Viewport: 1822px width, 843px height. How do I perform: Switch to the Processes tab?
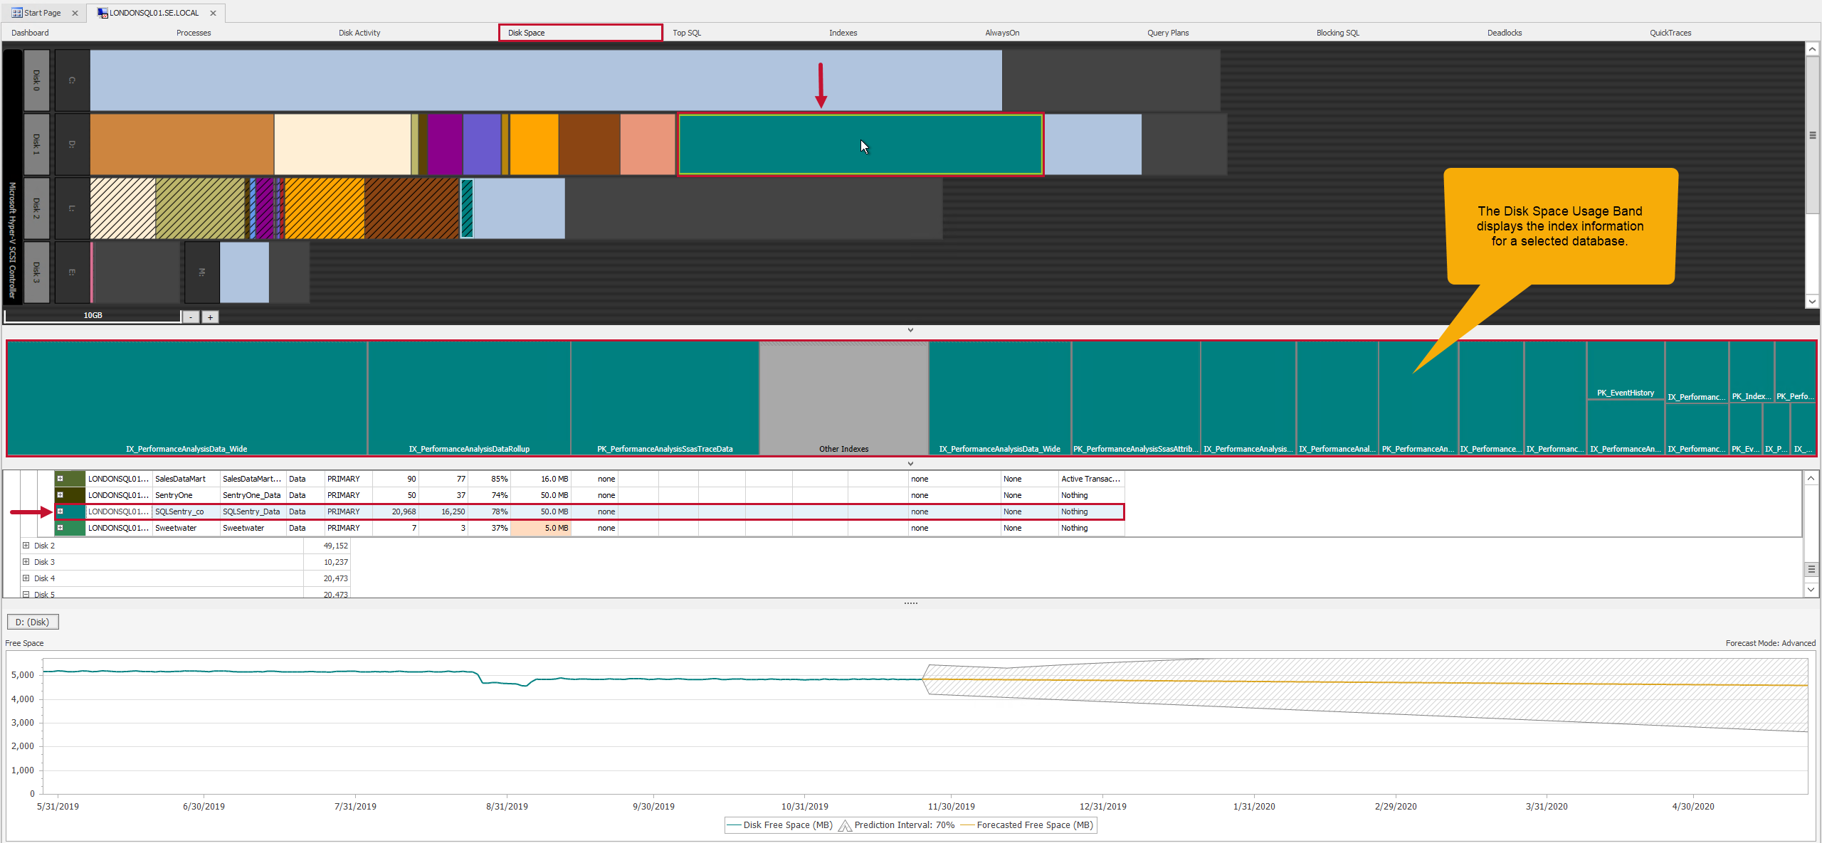tap(194, 33)
